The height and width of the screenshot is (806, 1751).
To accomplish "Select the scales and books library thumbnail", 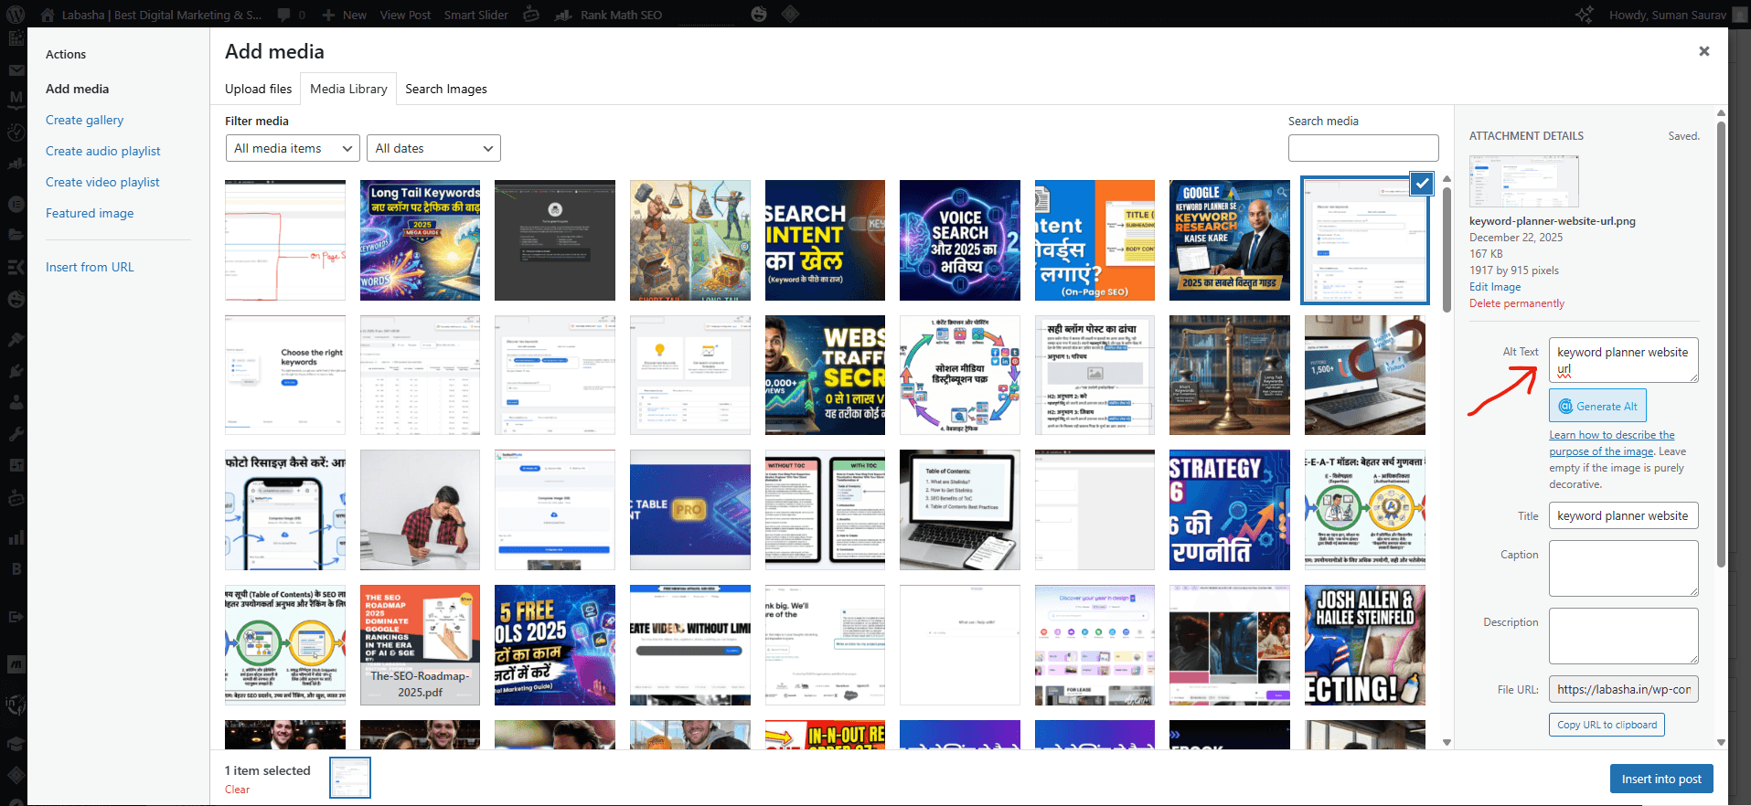I will click(1230, 376).
